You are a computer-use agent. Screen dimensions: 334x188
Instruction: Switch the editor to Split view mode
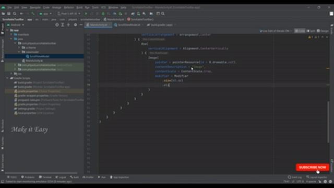tap(311, 31)
